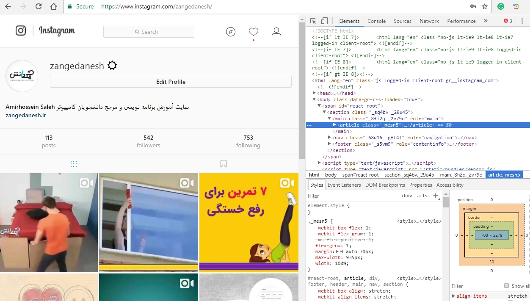Screen dimensions: 530x301
Task: Collapse the body element node
Action: pyautogui.click(x=314, y=99)
